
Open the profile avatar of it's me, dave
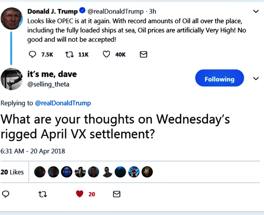pos(12,79)
